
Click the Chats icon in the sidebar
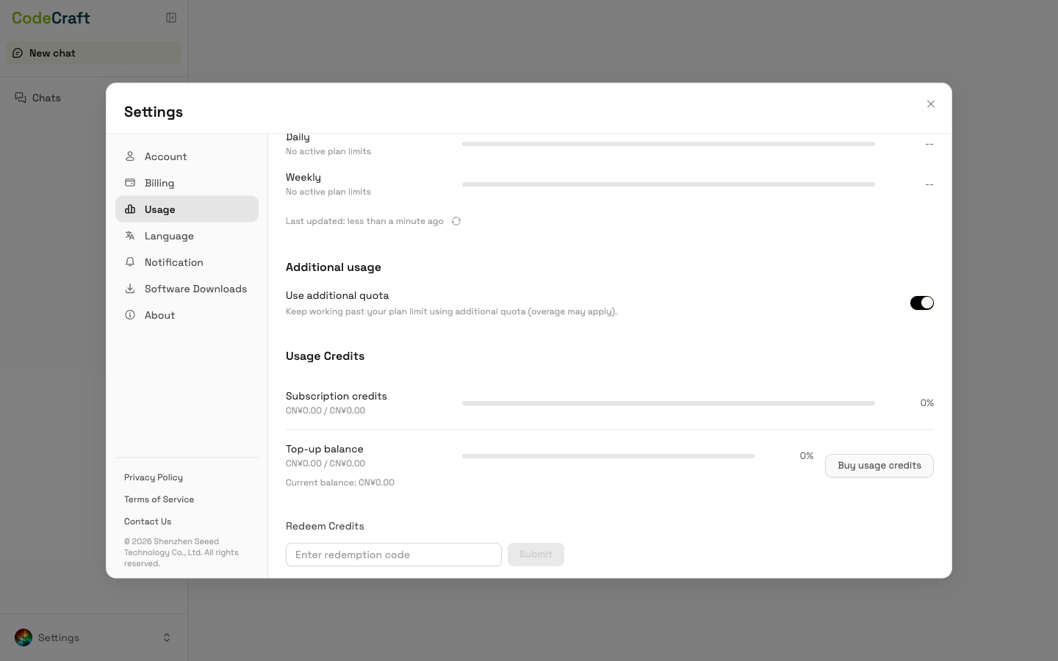21,98
